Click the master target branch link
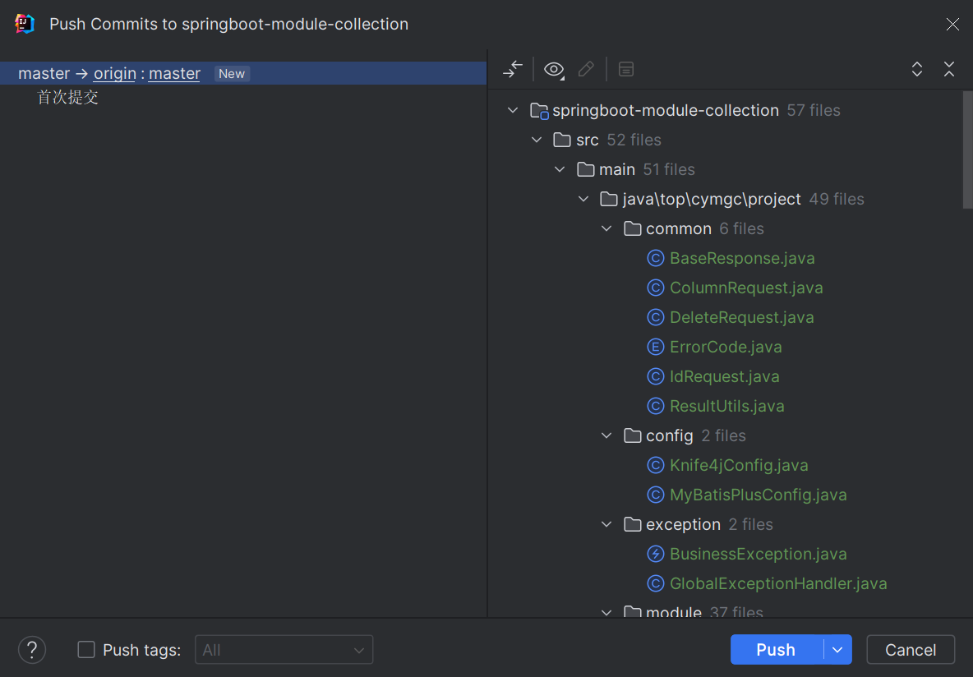Screen dimensions: 973x677 [174, 73]
